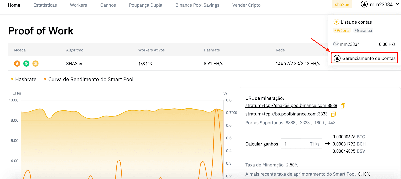Click the Workers Ativos column header
This screenshot has height=179, width=401.
[151, 50]
